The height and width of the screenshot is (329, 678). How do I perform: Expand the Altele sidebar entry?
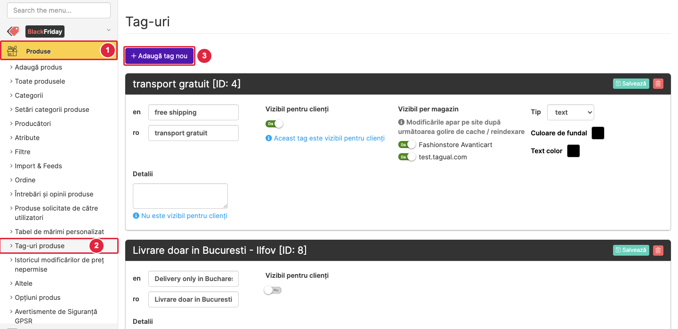click(24, 283)
